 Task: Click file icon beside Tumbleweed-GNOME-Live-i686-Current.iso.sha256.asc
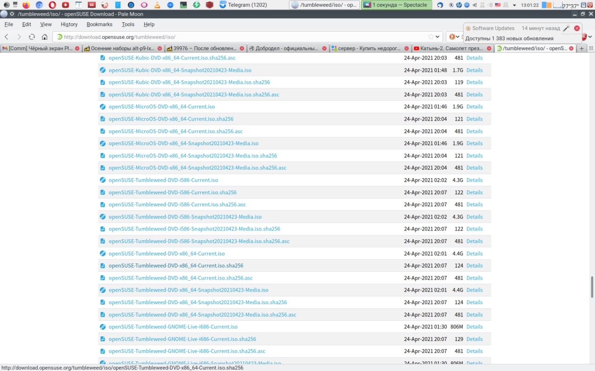coord(103,351)
